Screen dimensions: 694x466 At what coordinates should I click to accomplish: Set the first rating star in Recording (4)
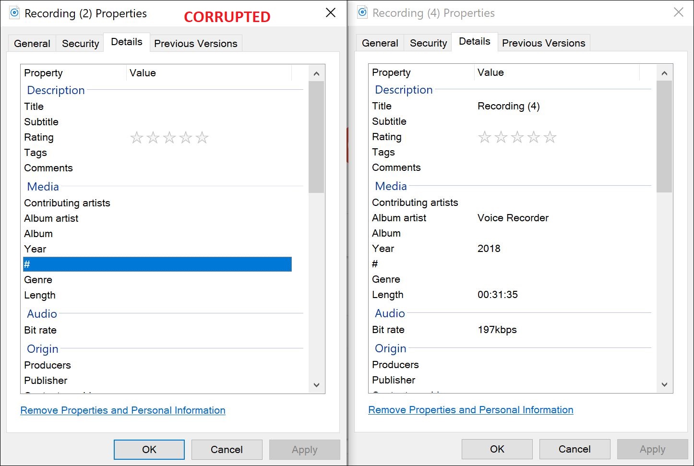tap(485, 137)
